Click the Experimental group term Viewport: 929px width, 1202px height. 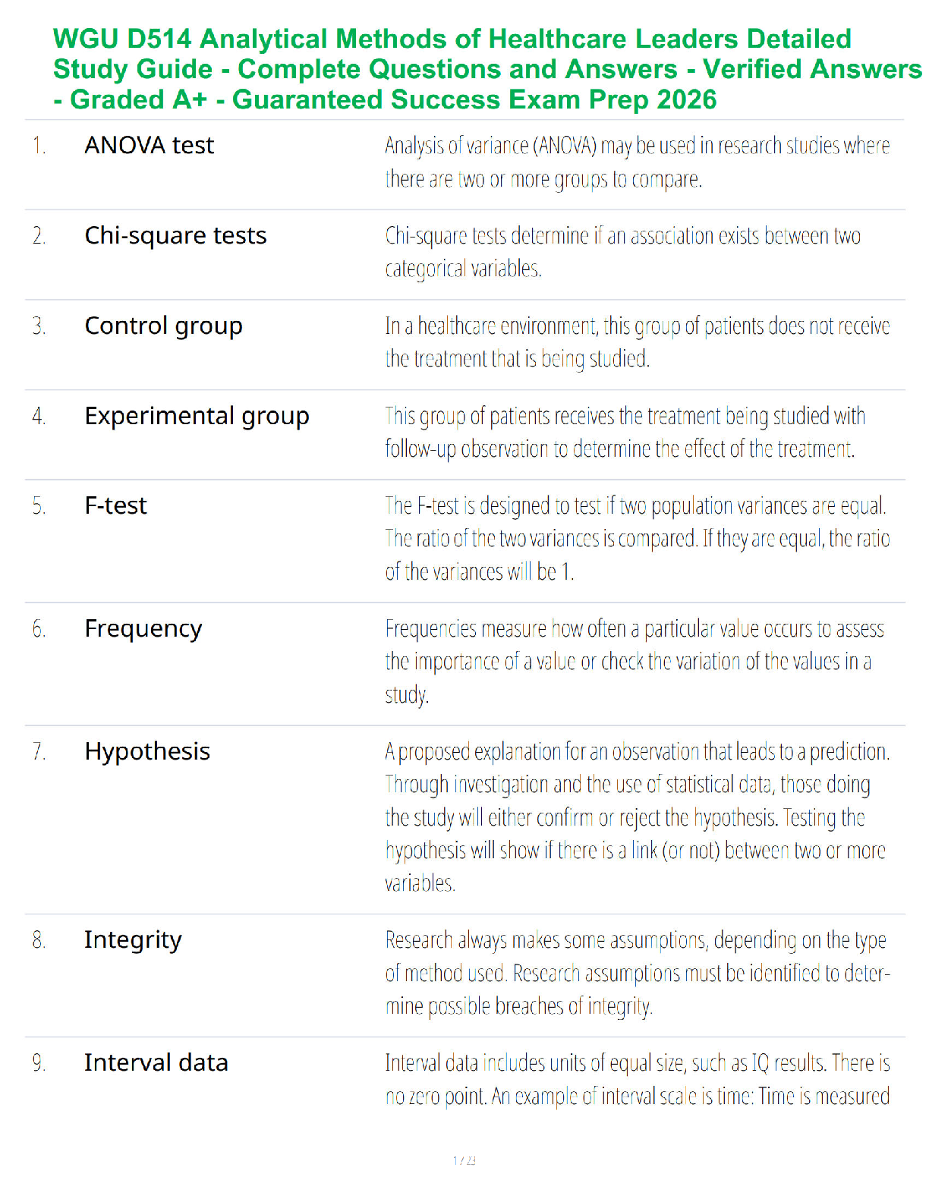197,417
